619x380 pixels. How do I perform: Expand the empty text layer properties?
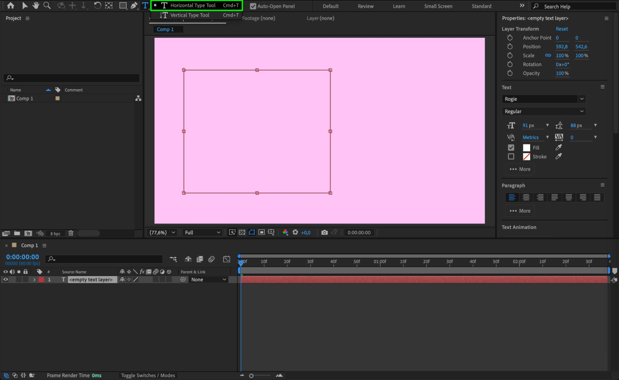(34, 279)
